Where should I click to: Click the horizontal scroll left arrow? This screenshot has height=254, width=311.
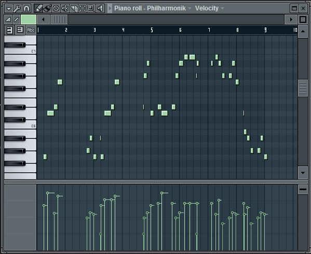click(43, 19)
